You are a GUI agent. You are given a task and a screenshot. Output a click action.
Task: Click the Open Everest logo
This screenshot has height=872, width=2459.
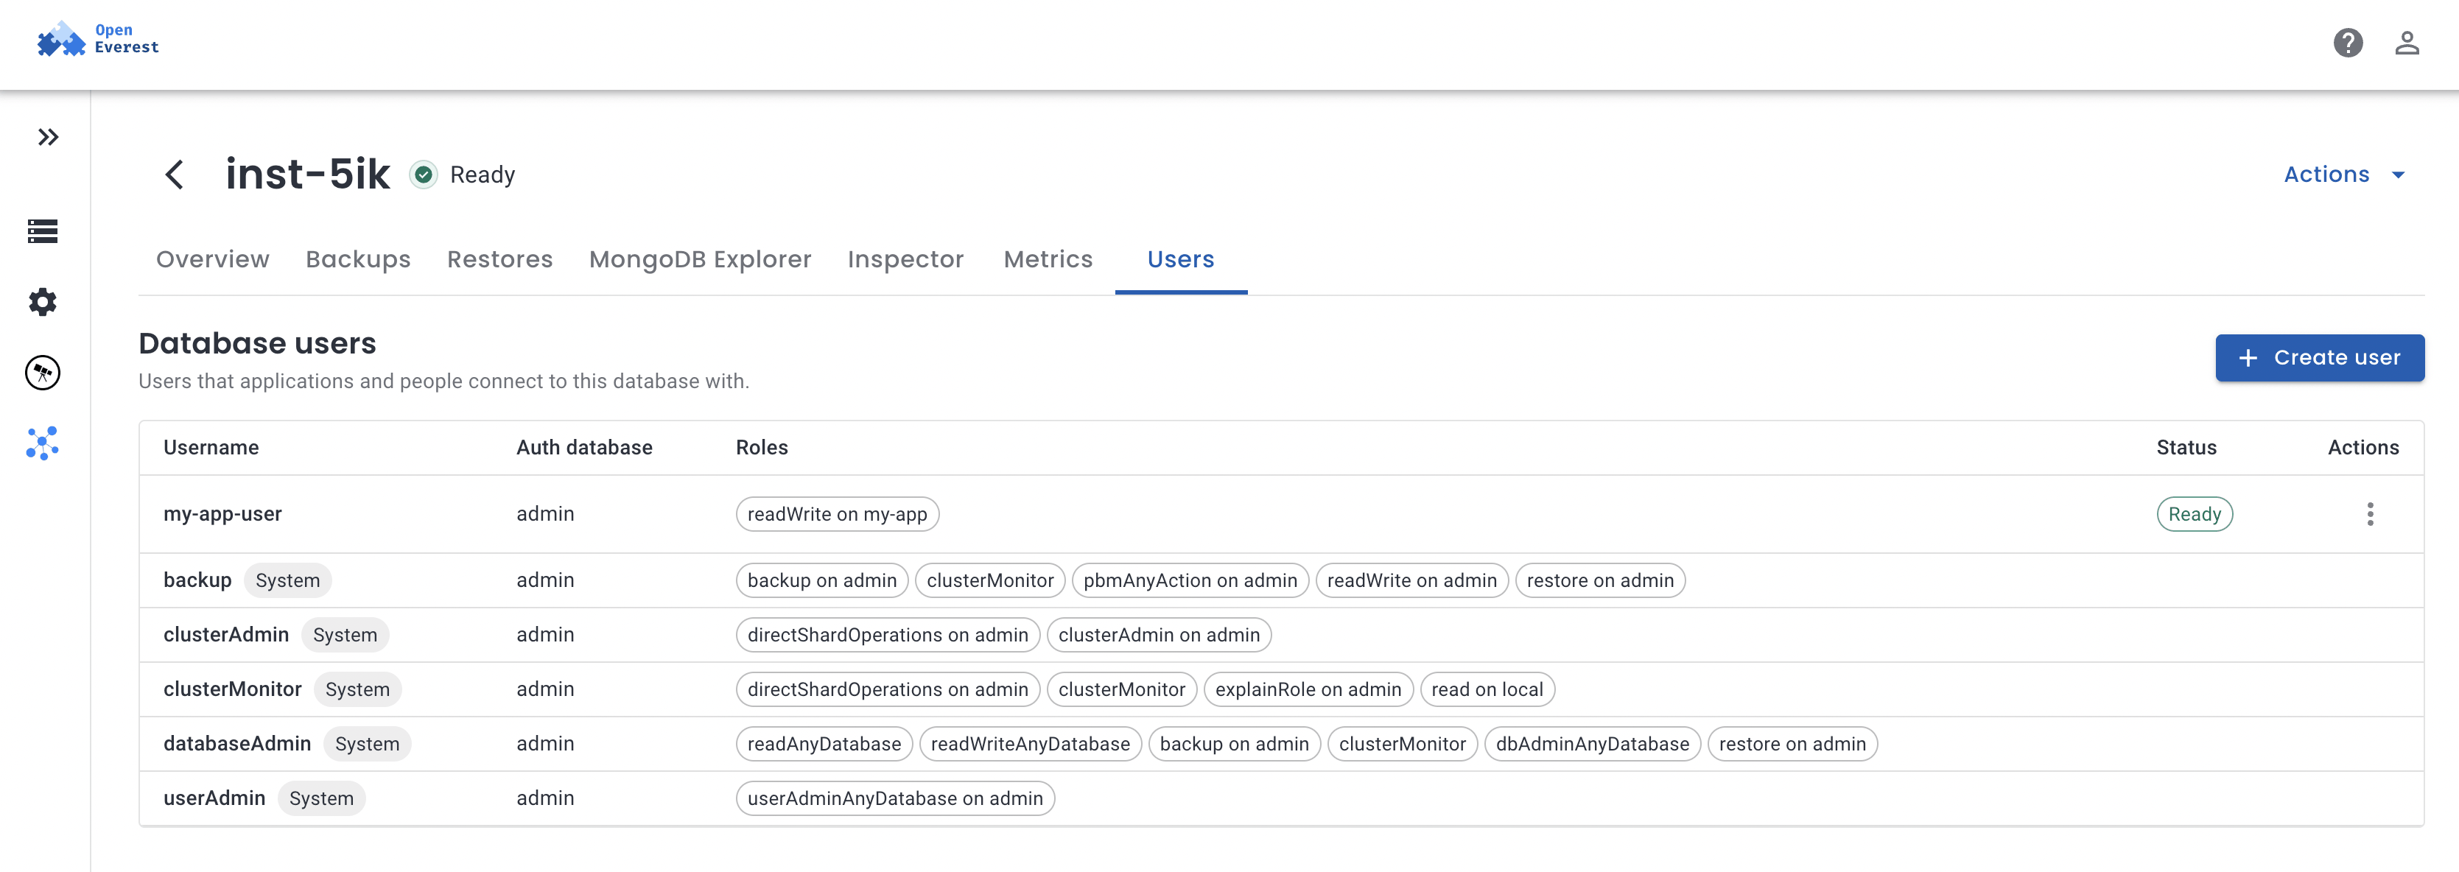[x=97, y=39]
